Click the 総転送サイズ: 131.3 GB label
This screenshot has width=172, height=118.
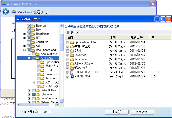click(x=35, y=112)
